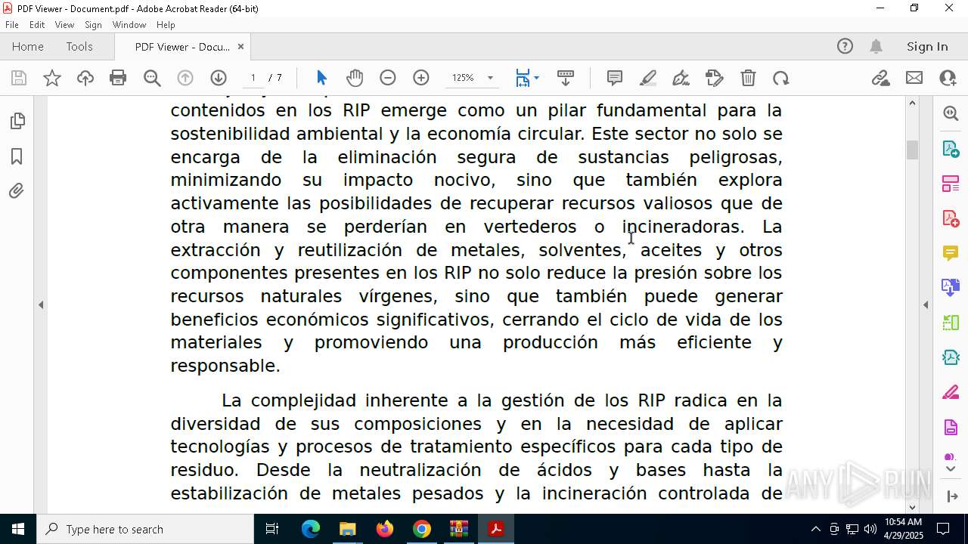Open Create PDF tool in right pane
Screen dimensions: 968x544
951,218
